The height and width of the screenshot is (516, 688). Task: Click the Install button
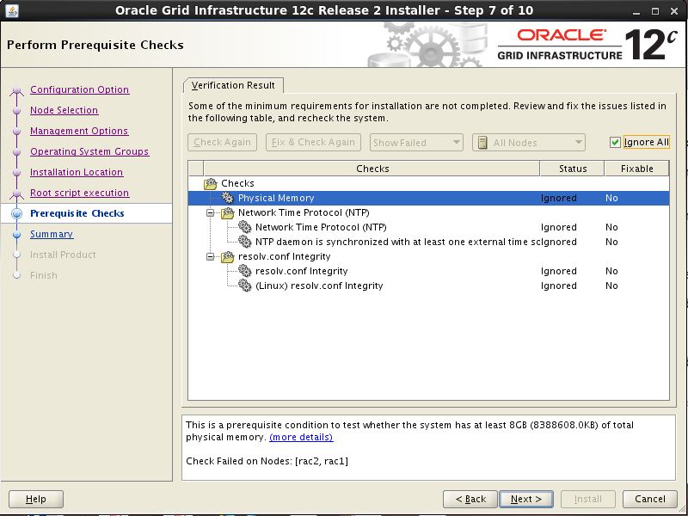[x=587, y=499]
